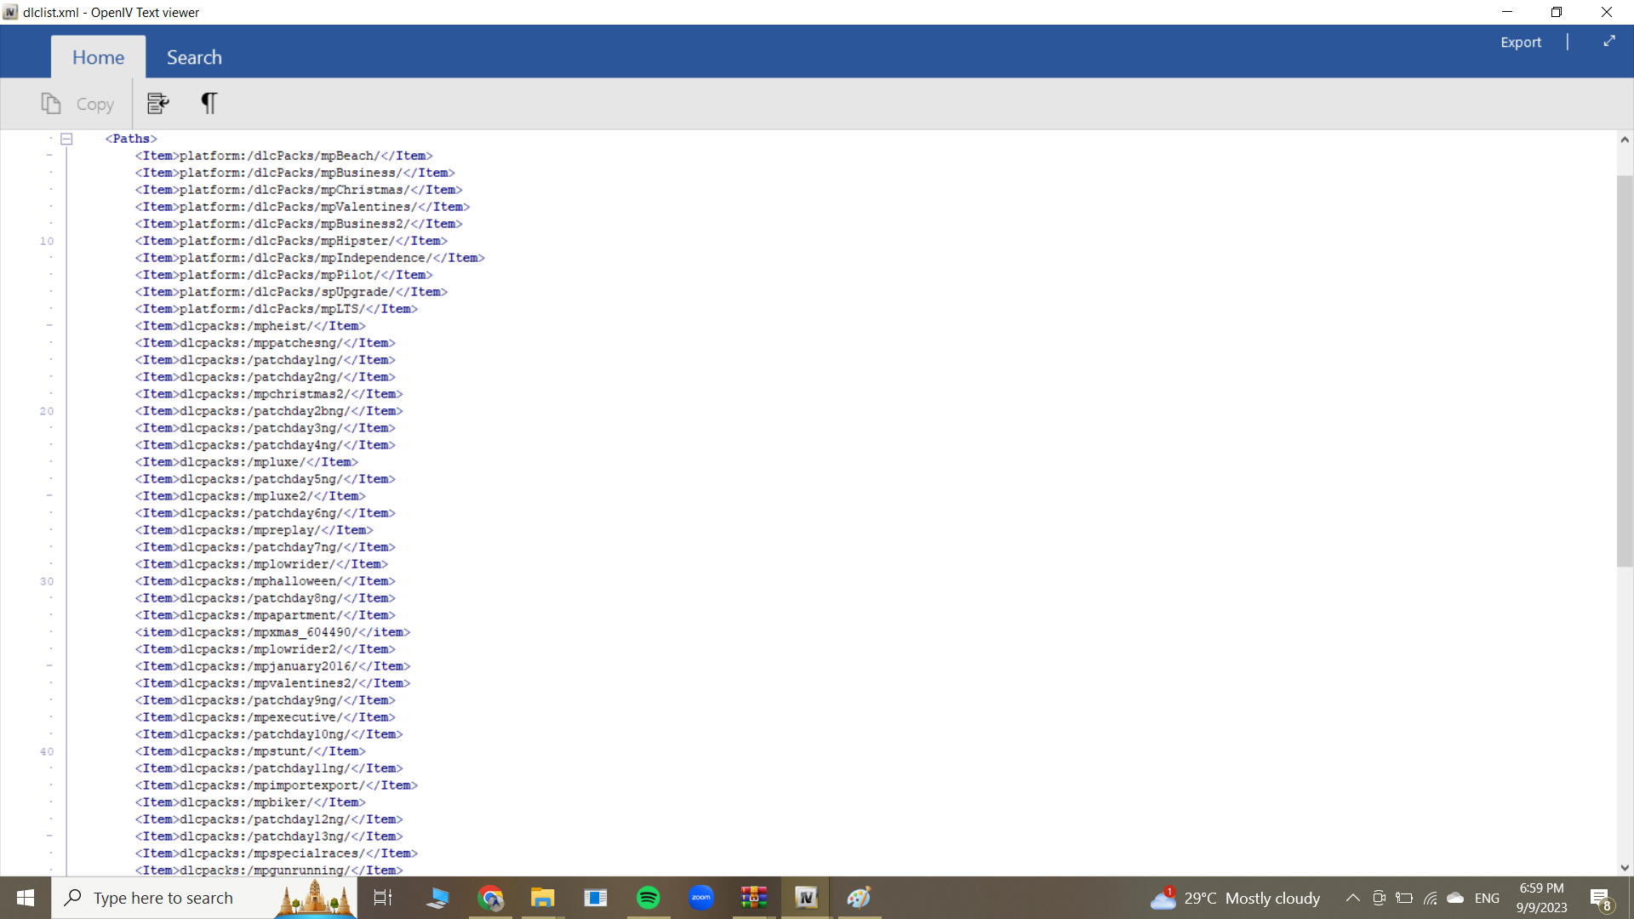The image size is (1634, 919).
Task: Click OpenIV icon in taskbar
Action: (x=806, y=898)
